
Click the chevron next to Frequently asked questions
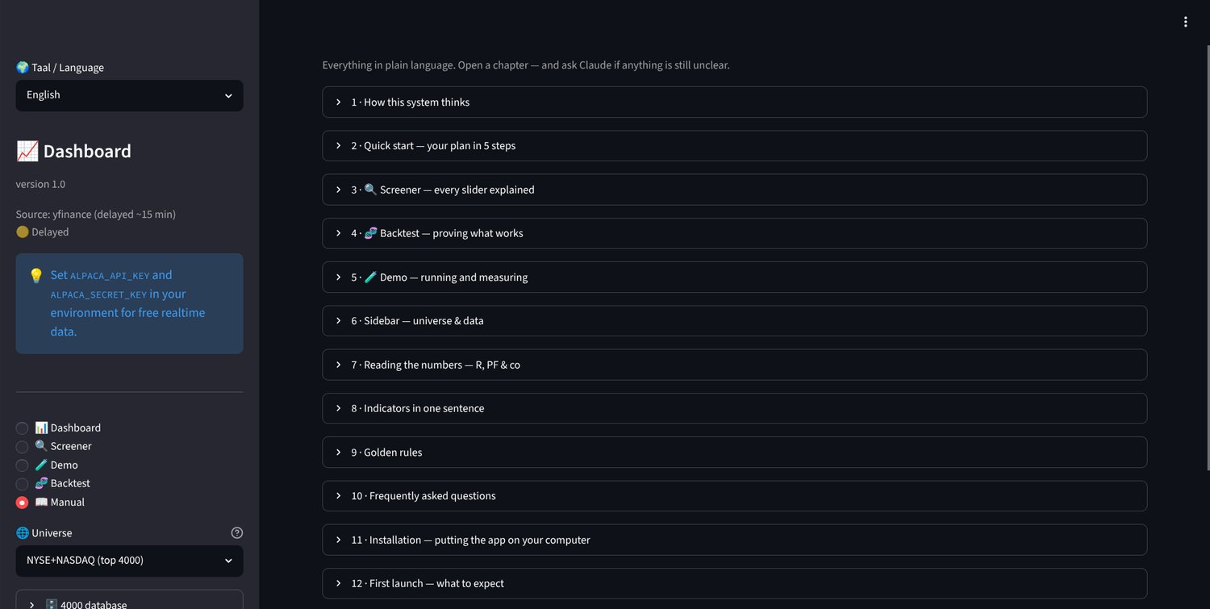(339, 495)
